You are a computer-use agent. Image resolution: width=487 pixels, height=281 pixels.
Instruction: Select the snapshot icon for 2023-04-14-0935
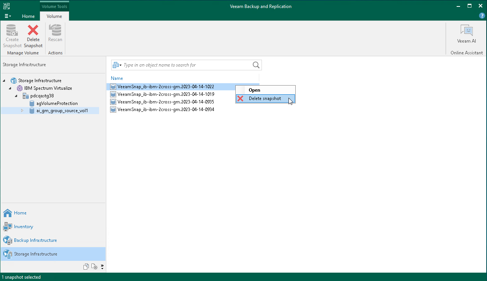click(x=113, y=102)
